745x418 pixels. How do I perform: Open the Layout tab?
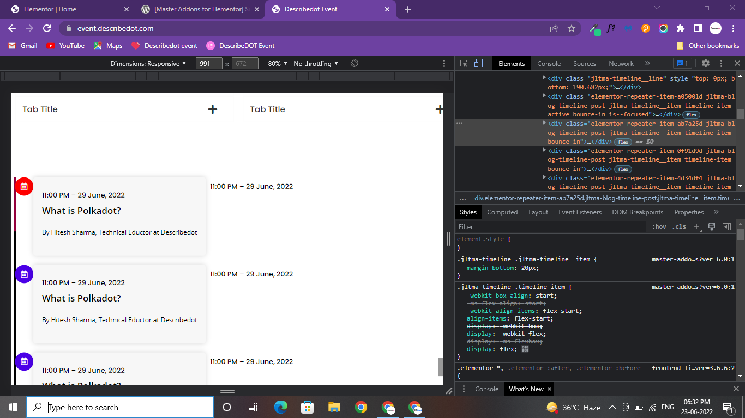[538, 212]
